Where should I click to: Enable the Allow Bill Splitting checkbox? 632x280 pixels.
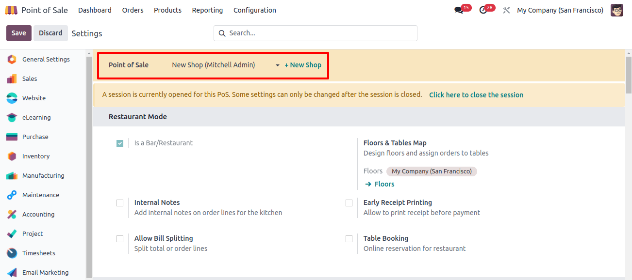[x=120, y=239]
